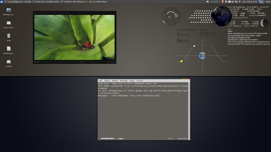
Task: Open the battery power indicator icon
Action: (x=226, y=2)
